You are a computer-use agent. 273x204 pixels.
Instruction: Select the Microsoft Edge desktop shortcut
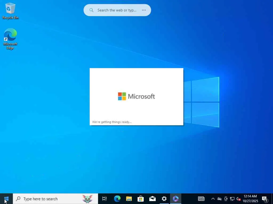tap(10, 39)
